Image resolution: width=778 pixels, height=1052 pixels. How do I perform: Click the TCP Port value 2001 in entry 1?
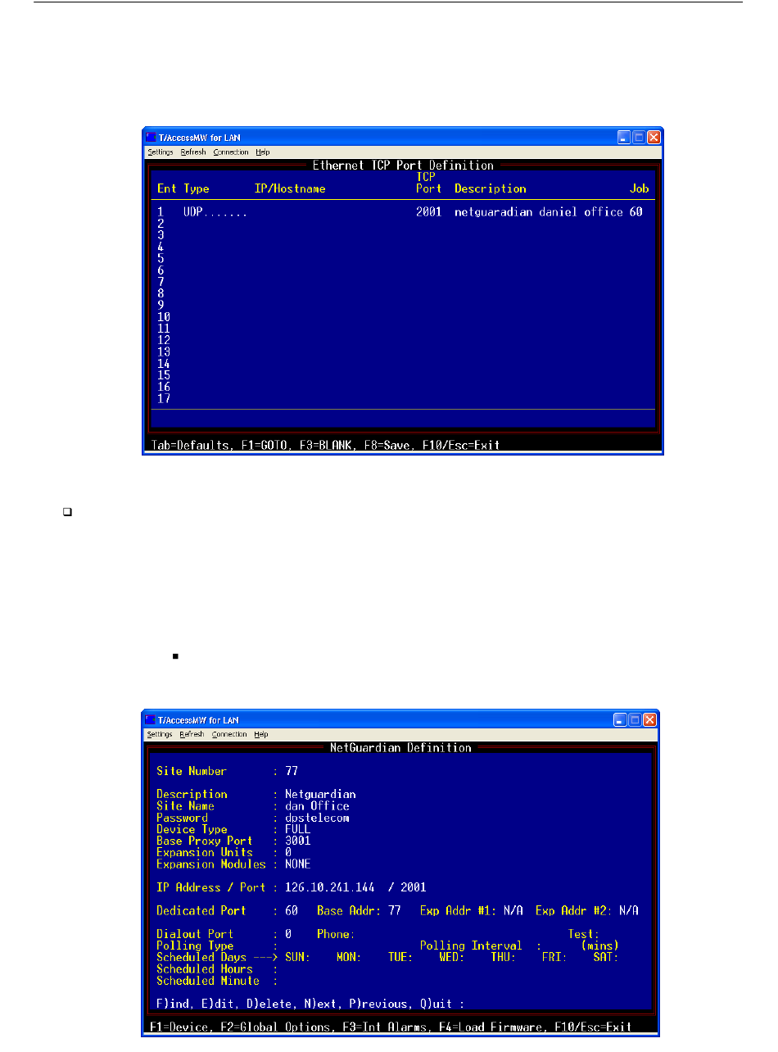428,211
